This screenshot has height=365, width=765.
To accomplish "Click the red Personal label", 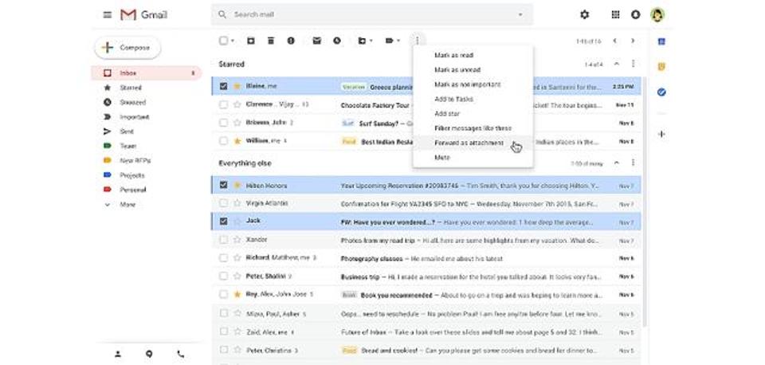I will pos(132,190).
